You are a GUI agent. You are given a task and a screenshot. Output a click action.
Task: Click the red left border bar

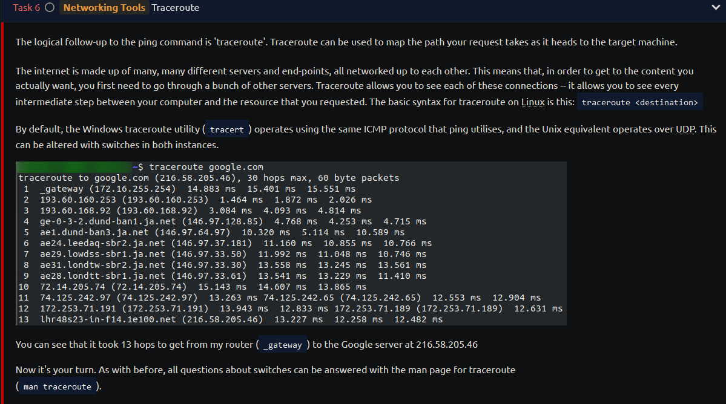click(2, 213)
